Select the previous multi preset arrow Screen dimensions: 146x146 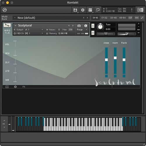pos(84,18)
